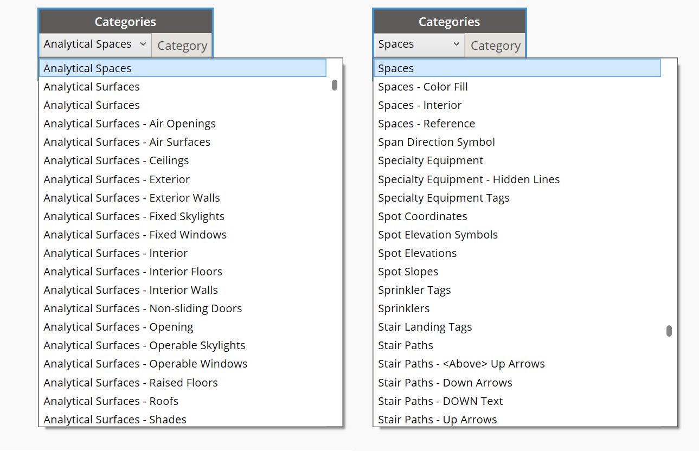Grab the left list's scrollbar thumb
The width and height of the screenshot is (699, 451).
335,85
